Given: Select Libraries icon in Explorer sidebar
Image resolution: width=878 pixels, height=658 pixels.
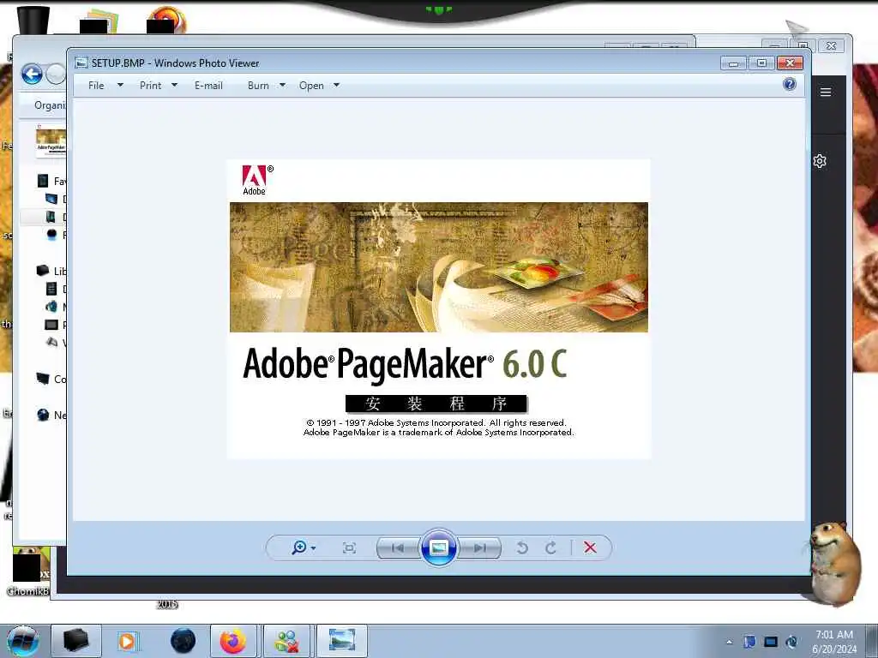Looking at the screenshot, I should (x=43, y=271).
